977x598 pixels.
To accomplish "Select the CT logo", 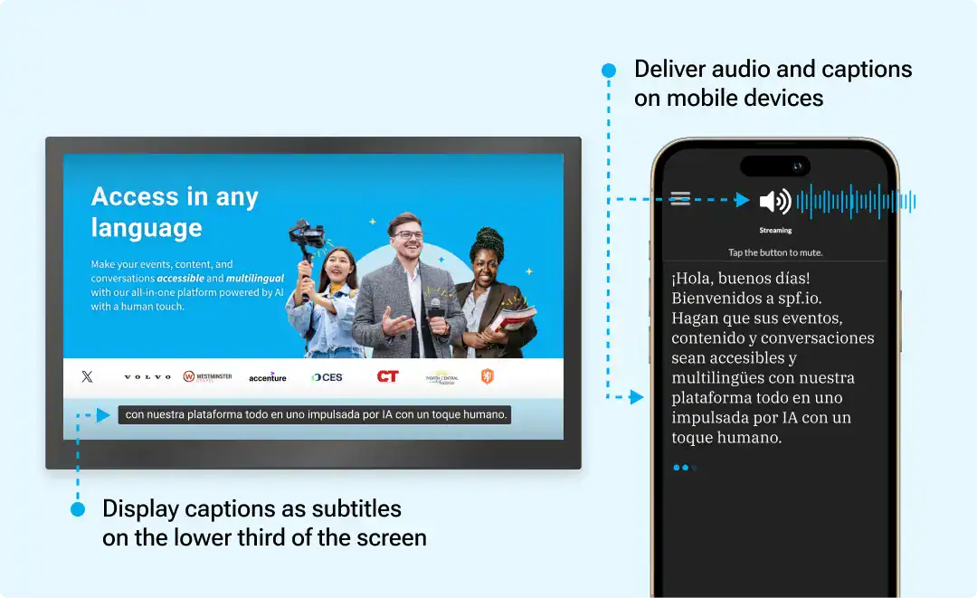I will pyautogui.click(x=385, y=376).
